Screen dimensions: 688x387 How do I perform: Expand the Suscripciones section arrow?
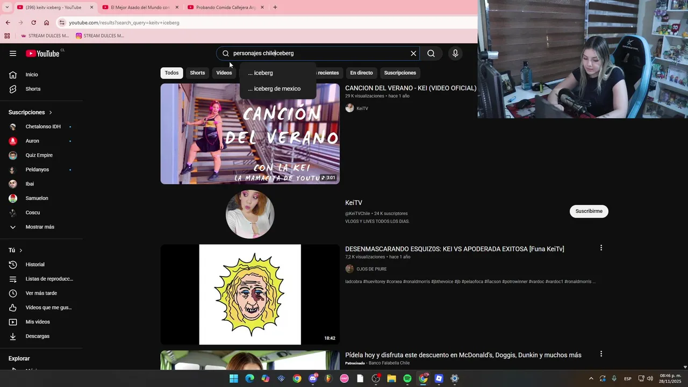(51, 112)
